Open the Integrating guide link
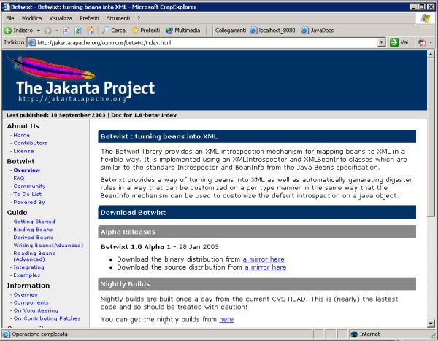This screenshot has height=341, width=438. 28,267
